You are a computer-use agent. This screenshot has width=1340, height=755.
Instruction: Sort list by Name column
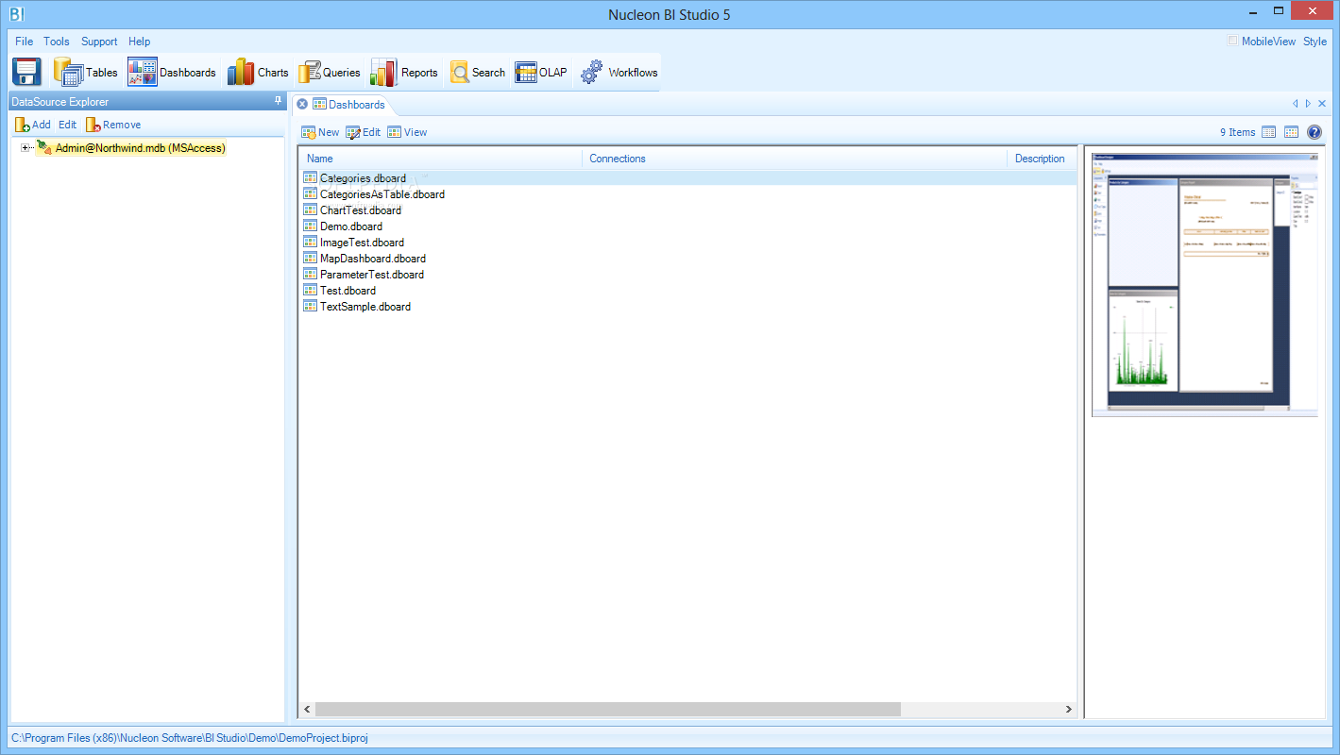coord(440,159)
